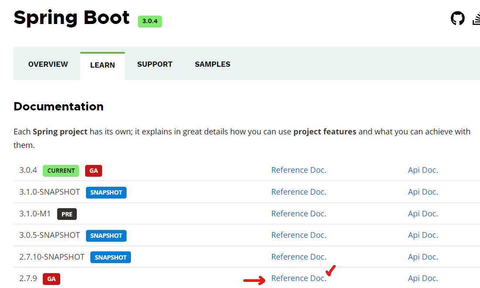Screen dimensions: 480x288
Task: Open the Support tab
Action: point(155,64)
